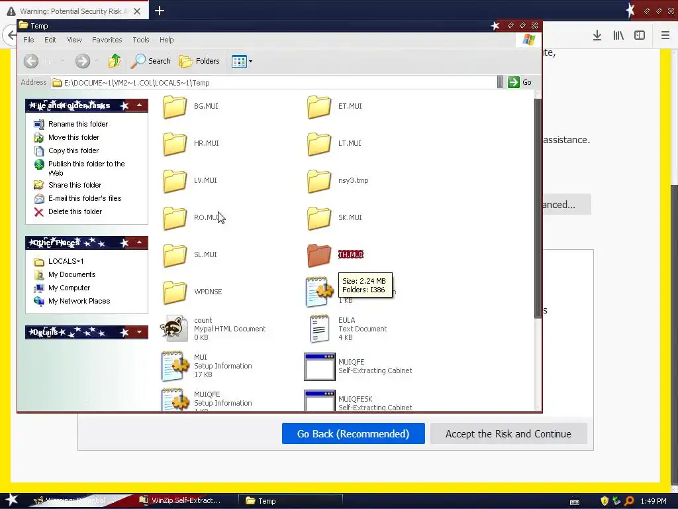
Task: Open the Edit menu
Action: [50, 40]
